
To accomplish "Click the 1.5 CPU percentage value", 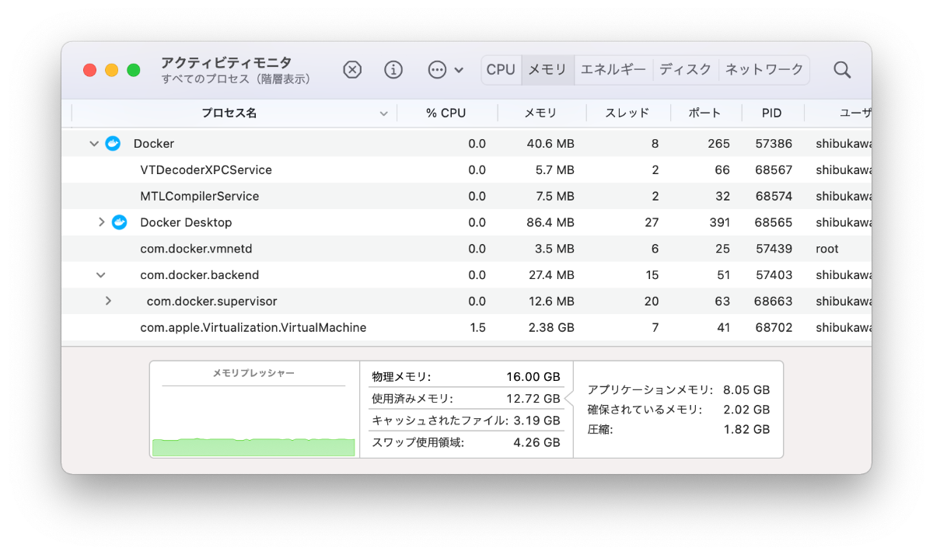I will tap(477, 328).
